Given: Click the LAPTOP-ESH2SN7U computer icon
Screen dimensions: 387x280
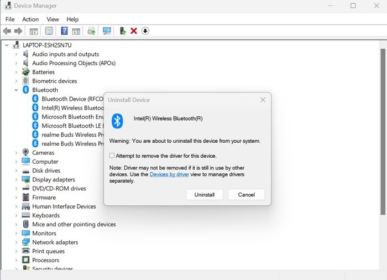Looking at the screenshot, I should coord(16,45).
